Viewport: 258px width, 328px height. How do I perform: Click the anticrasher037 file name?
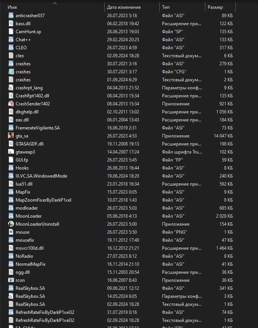30,16
